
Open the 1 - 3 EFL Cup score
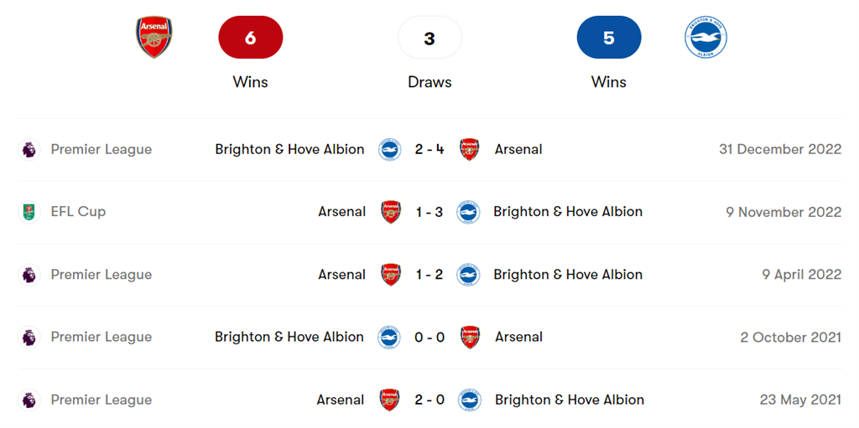tap(429, 212)
